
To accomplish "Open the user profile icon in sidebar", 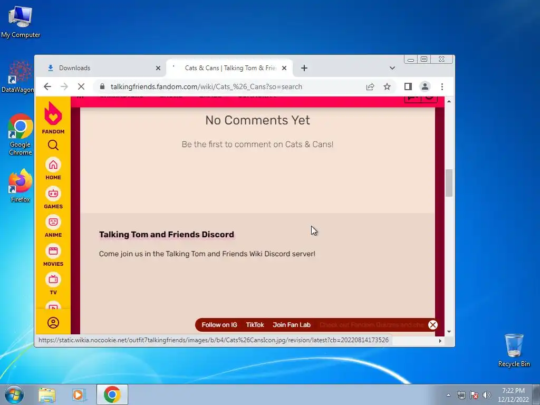I will tap(53, 323).
